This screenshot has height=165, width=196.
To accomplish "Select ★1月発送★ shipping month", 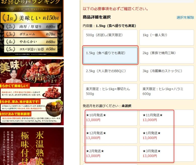I will coord(167,136).
